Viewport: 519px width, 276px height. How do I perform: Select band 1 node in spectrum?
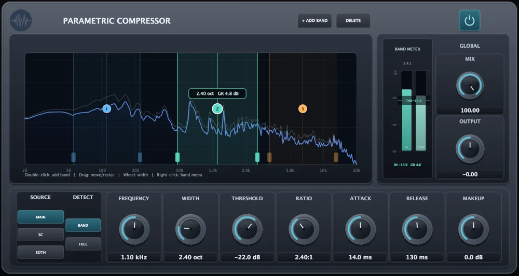[x=106, y=108]
